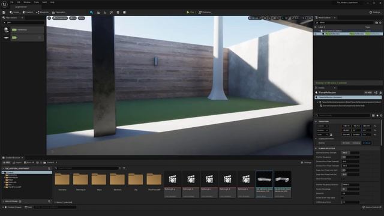
Task: Click the Add button in the Content Browser
Action: coord(7,163)
